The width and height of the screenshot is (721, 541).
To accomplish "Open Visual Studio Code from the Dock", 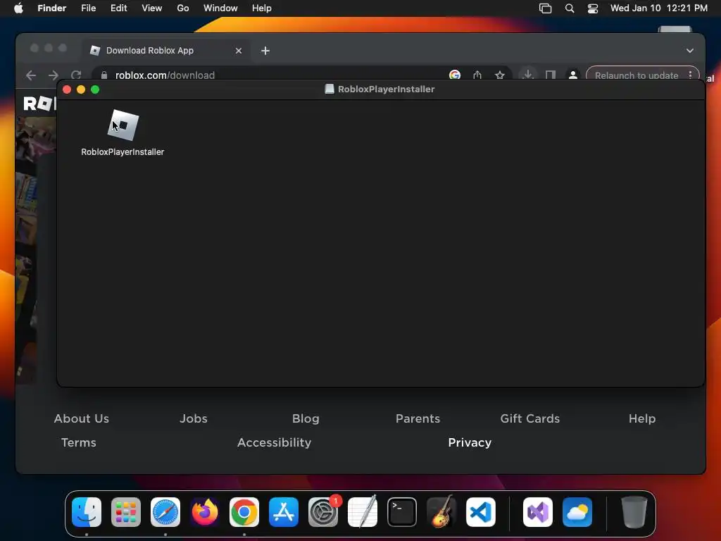I will pos(481,512).
